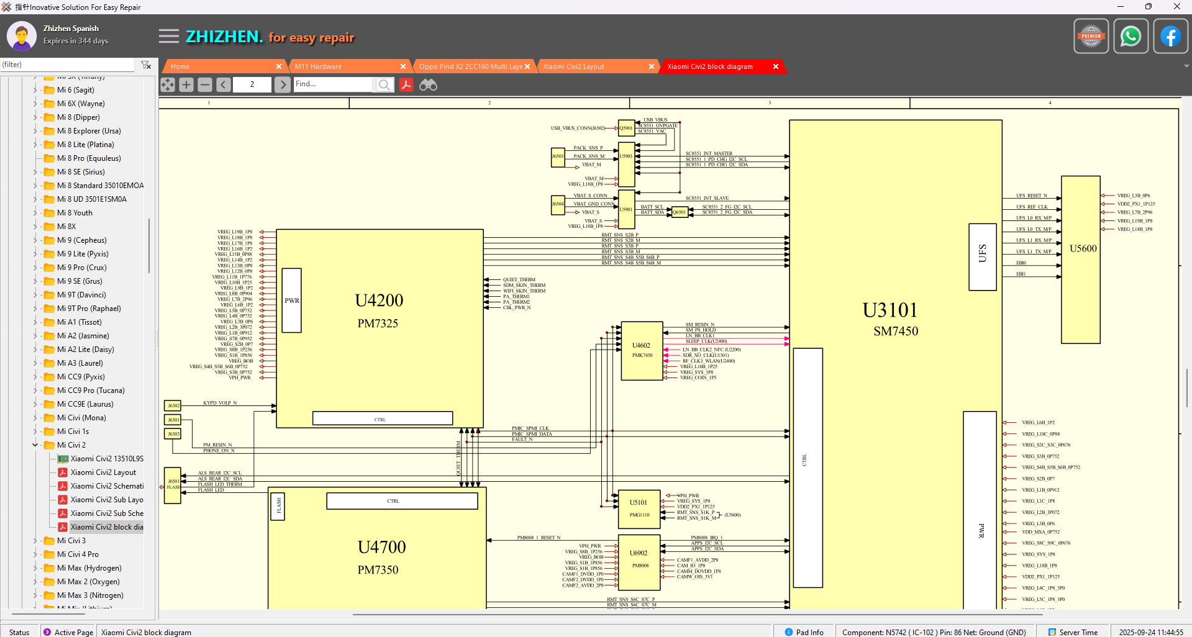The width and height of the screenshot is (1192, 637).
Task: Close the Xiaomi Civi2 Layout tab
Action: coord(652,66)
